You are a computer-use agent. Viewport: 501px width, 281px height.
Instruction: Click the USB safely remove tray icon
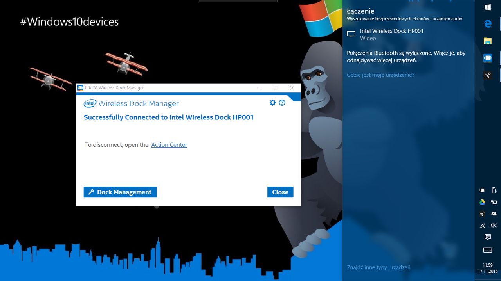click(x=494, y=190)
